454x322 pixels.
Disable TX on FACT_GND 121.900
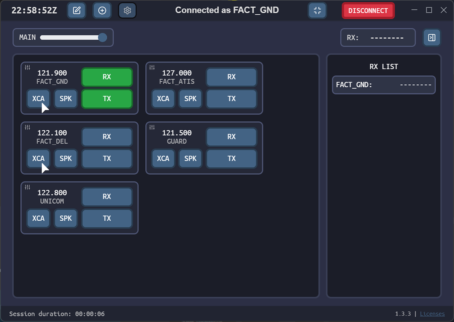click(x=107, y=99)
